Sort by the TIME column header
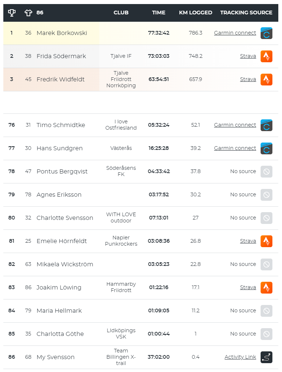 click(159, 13)
